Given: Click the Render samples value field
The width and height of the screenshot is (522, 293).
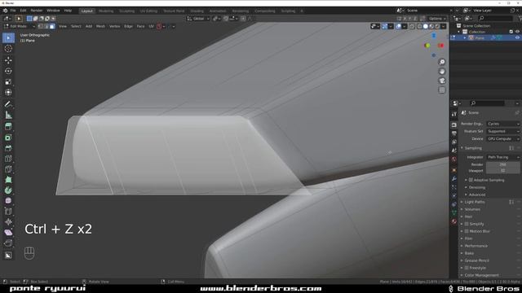Looking at the screenshot, I should pos(503,164).
